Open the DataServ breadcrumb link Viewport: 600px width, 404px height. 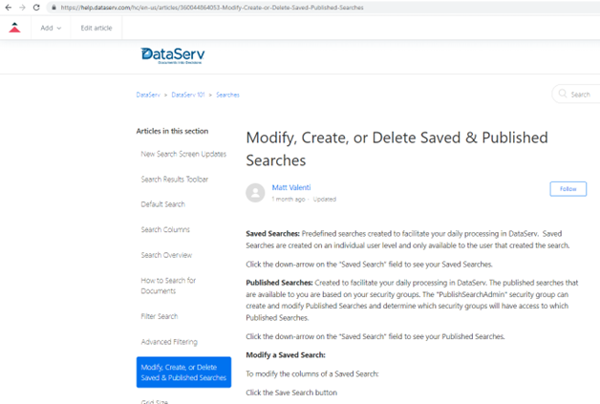tap(148, 95)
